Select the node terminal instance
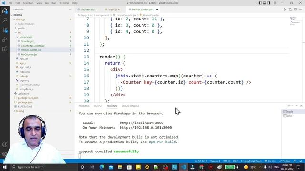 [293, 112]
